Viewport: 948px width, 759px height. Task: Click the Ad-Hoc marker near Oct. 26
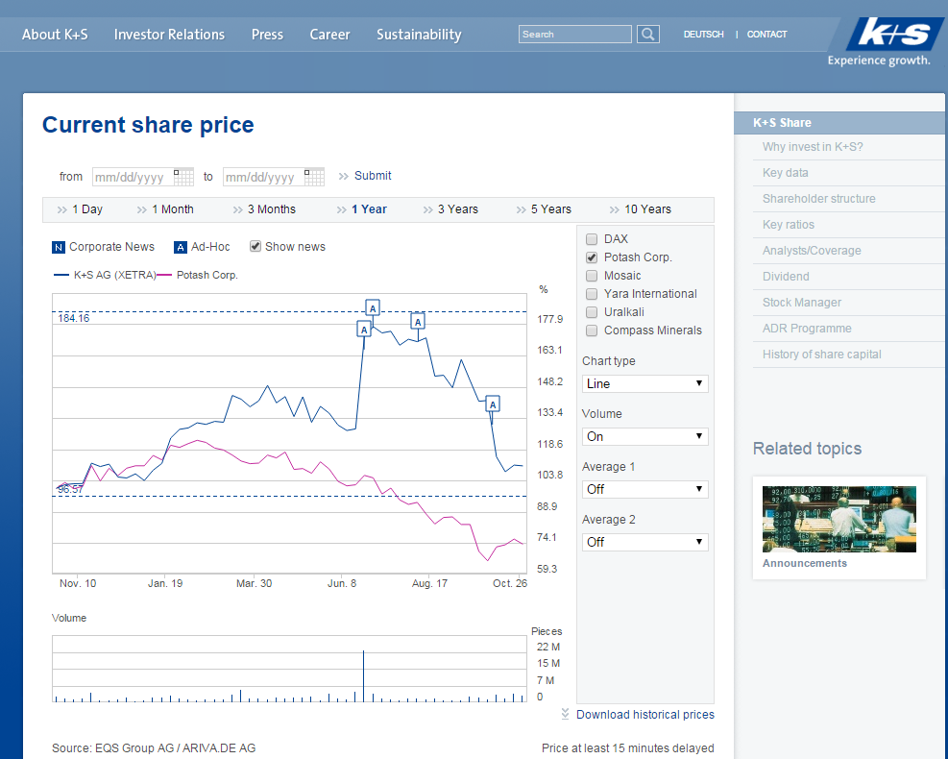coord(493,404)
